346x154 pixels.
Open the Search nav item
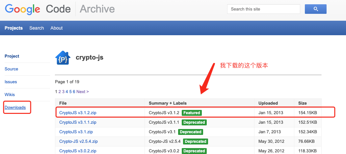pyautogui.click(x=37, y=28)
